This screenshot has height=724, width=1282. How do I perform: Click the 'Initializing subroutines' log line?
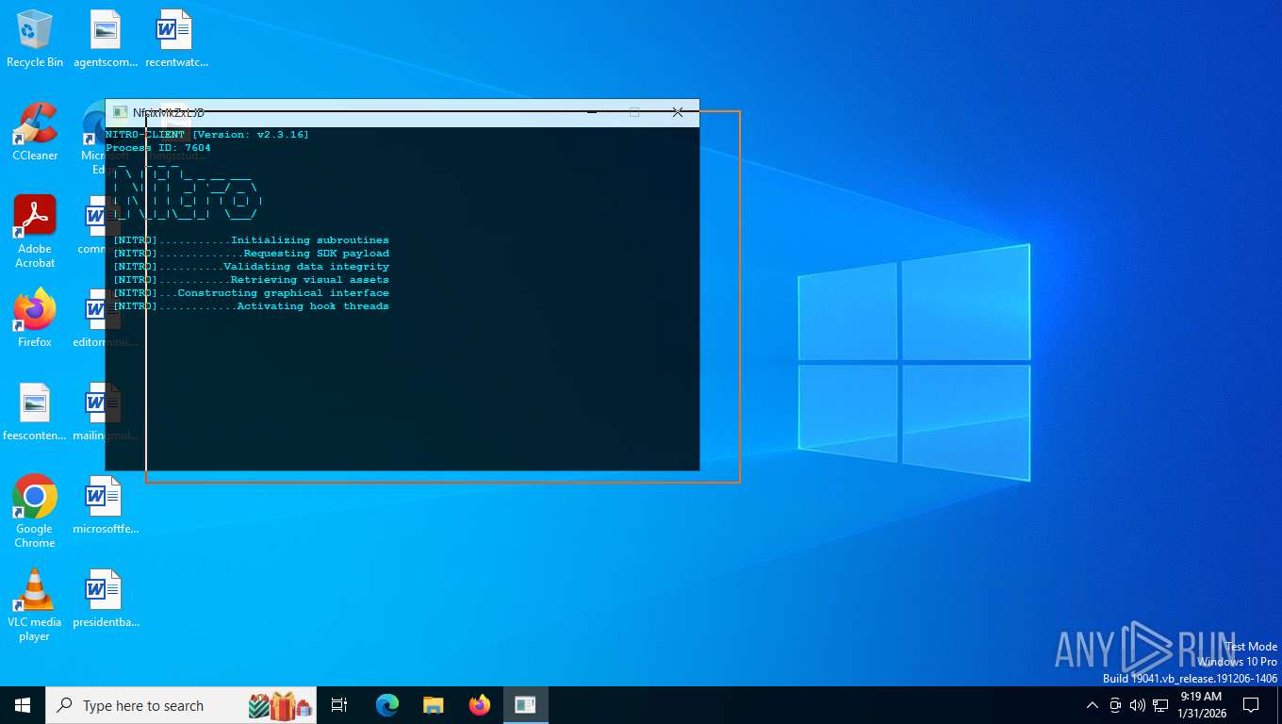point(251,240)
